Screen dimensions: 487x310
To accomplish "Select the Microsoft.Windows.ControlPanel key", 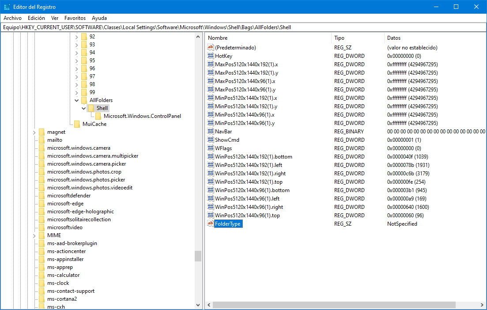I will [142, 116].
